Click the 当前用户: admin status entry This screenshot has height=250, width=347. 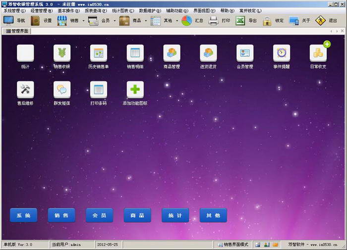tap(66, 245)
